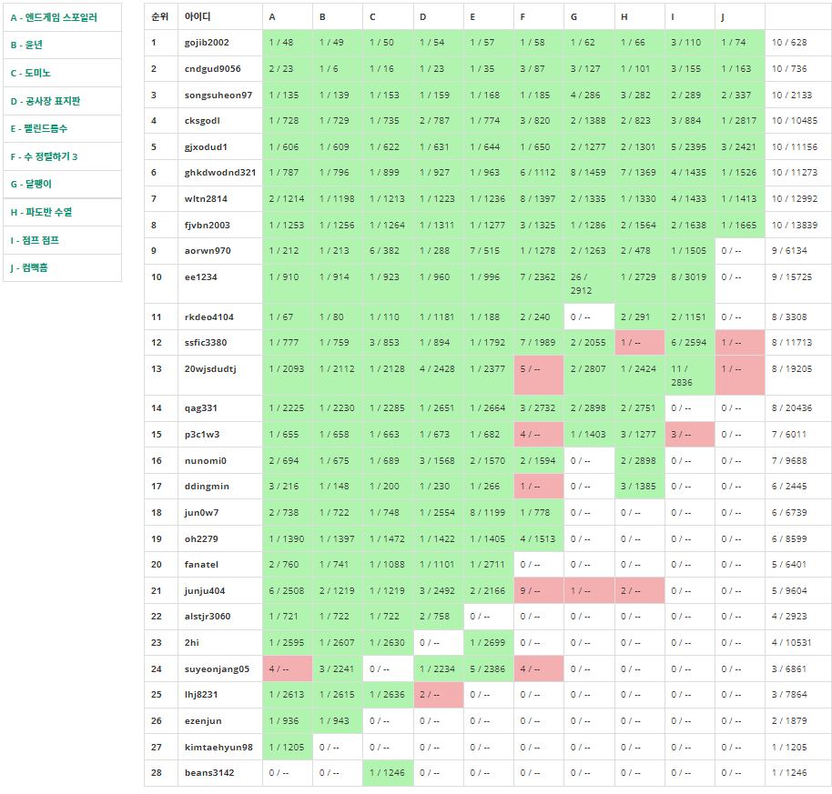Open problem B - 윤년 link

[x=26, y=45]
